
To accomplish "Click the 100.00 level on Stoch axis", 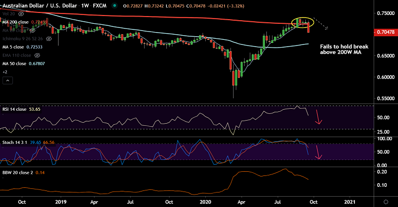I will coord(385,139).
